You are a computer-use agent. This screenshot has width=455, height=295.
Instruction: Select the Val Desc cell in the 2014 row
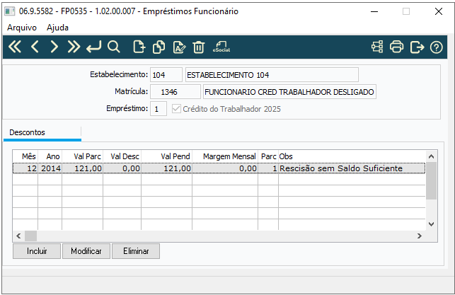coord(122,168)
